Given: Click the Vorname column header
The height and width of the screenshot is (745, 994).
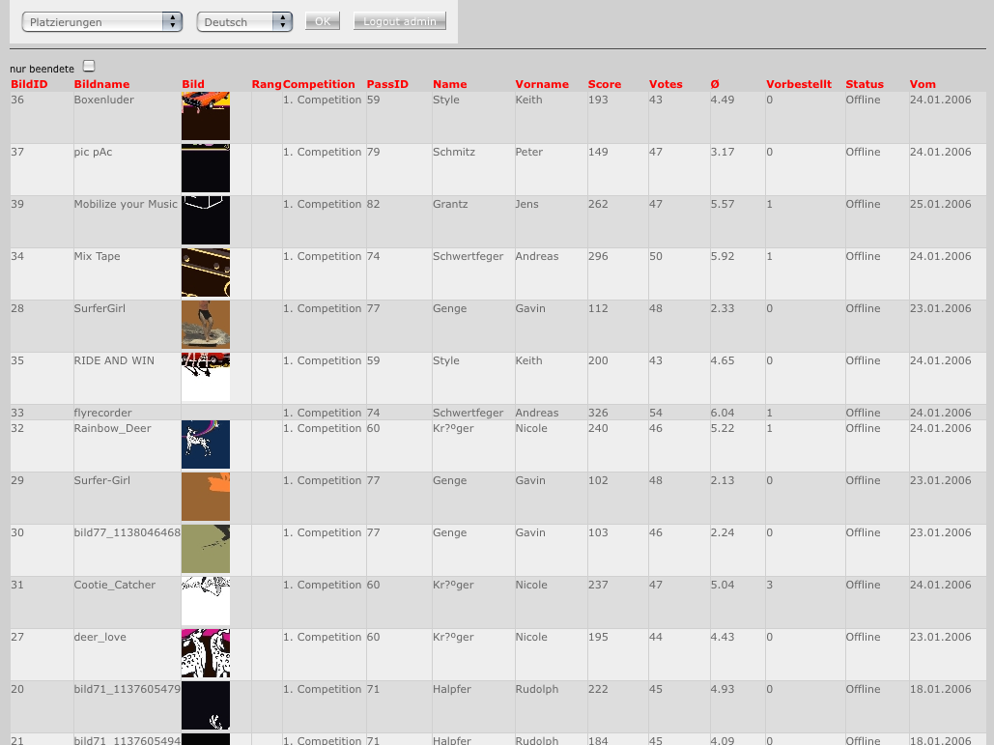Looking at the screenshot, I should (x=541, y=84).
